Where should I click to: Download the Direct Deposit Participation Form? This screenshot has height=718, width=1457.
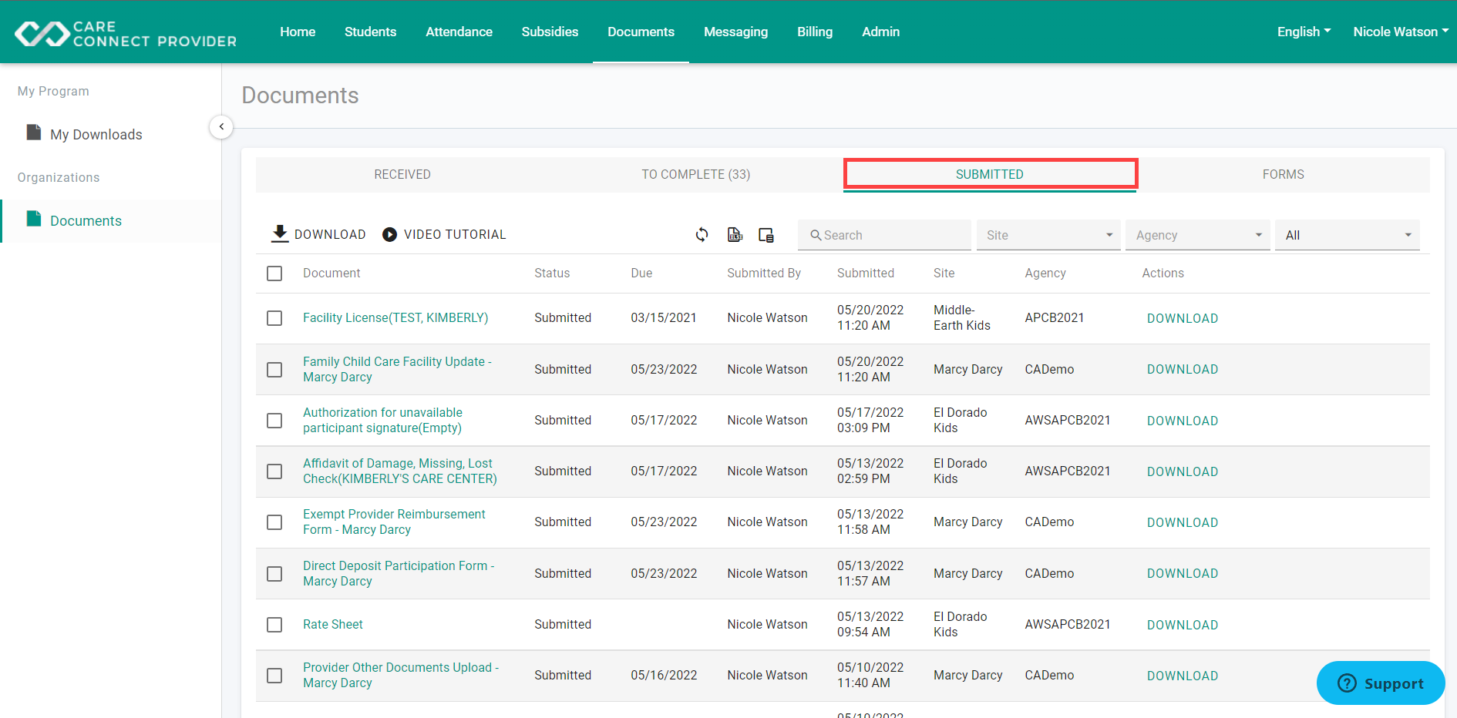(x=1183, y=573)
